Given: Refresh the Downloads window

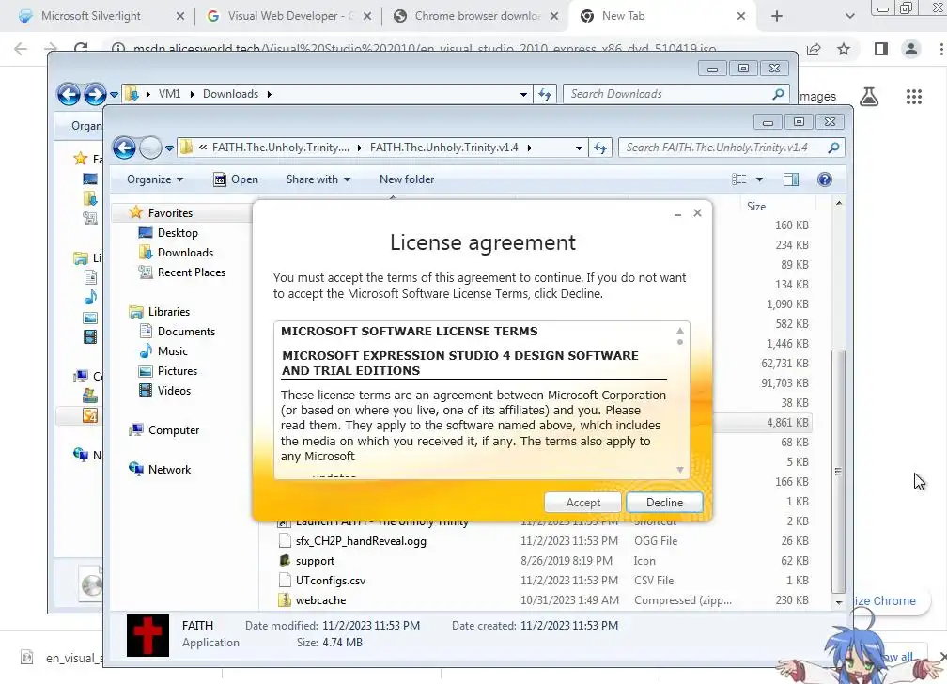Looking at the screenshot, I should pyautogui.click(x=545, y=94).
